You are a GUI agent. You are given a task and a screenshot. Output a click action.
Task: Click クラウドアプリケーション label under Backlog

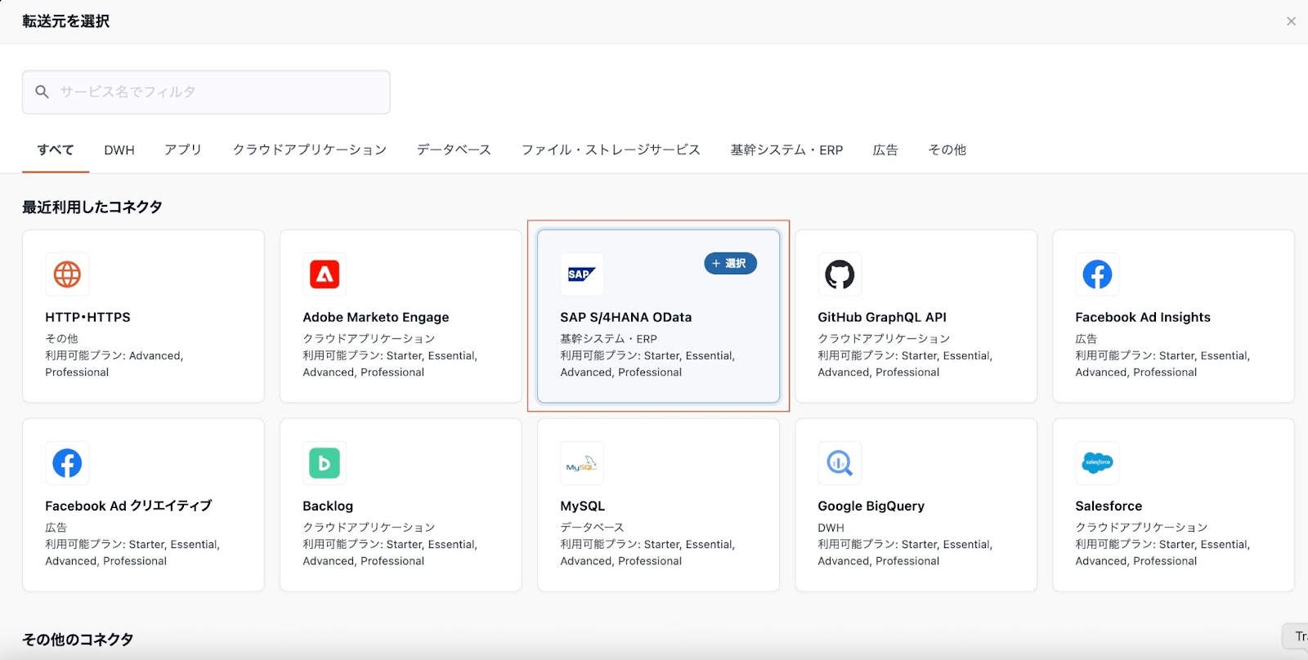[x=369, y=528]
